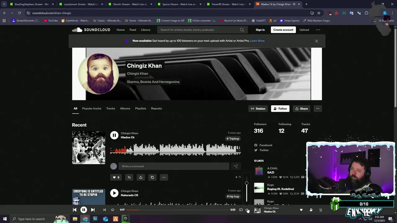Repost the Hladno Ck track
Image resolution: width=397 pixels, height=223 pixels.
coord(129,177)
